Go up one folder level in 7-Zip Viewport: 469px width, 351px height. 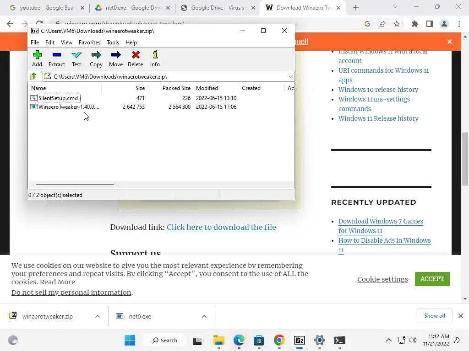pos(33,76)
